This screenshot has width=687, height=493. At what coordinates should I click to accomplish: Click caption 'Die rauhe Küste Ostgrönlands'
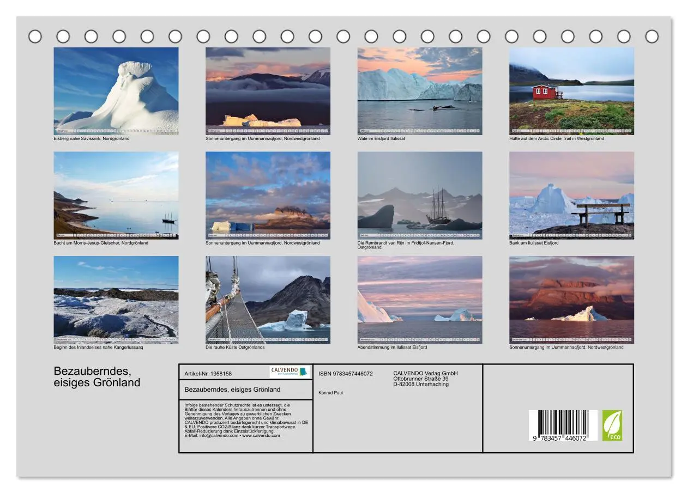[x=235, y=347]
